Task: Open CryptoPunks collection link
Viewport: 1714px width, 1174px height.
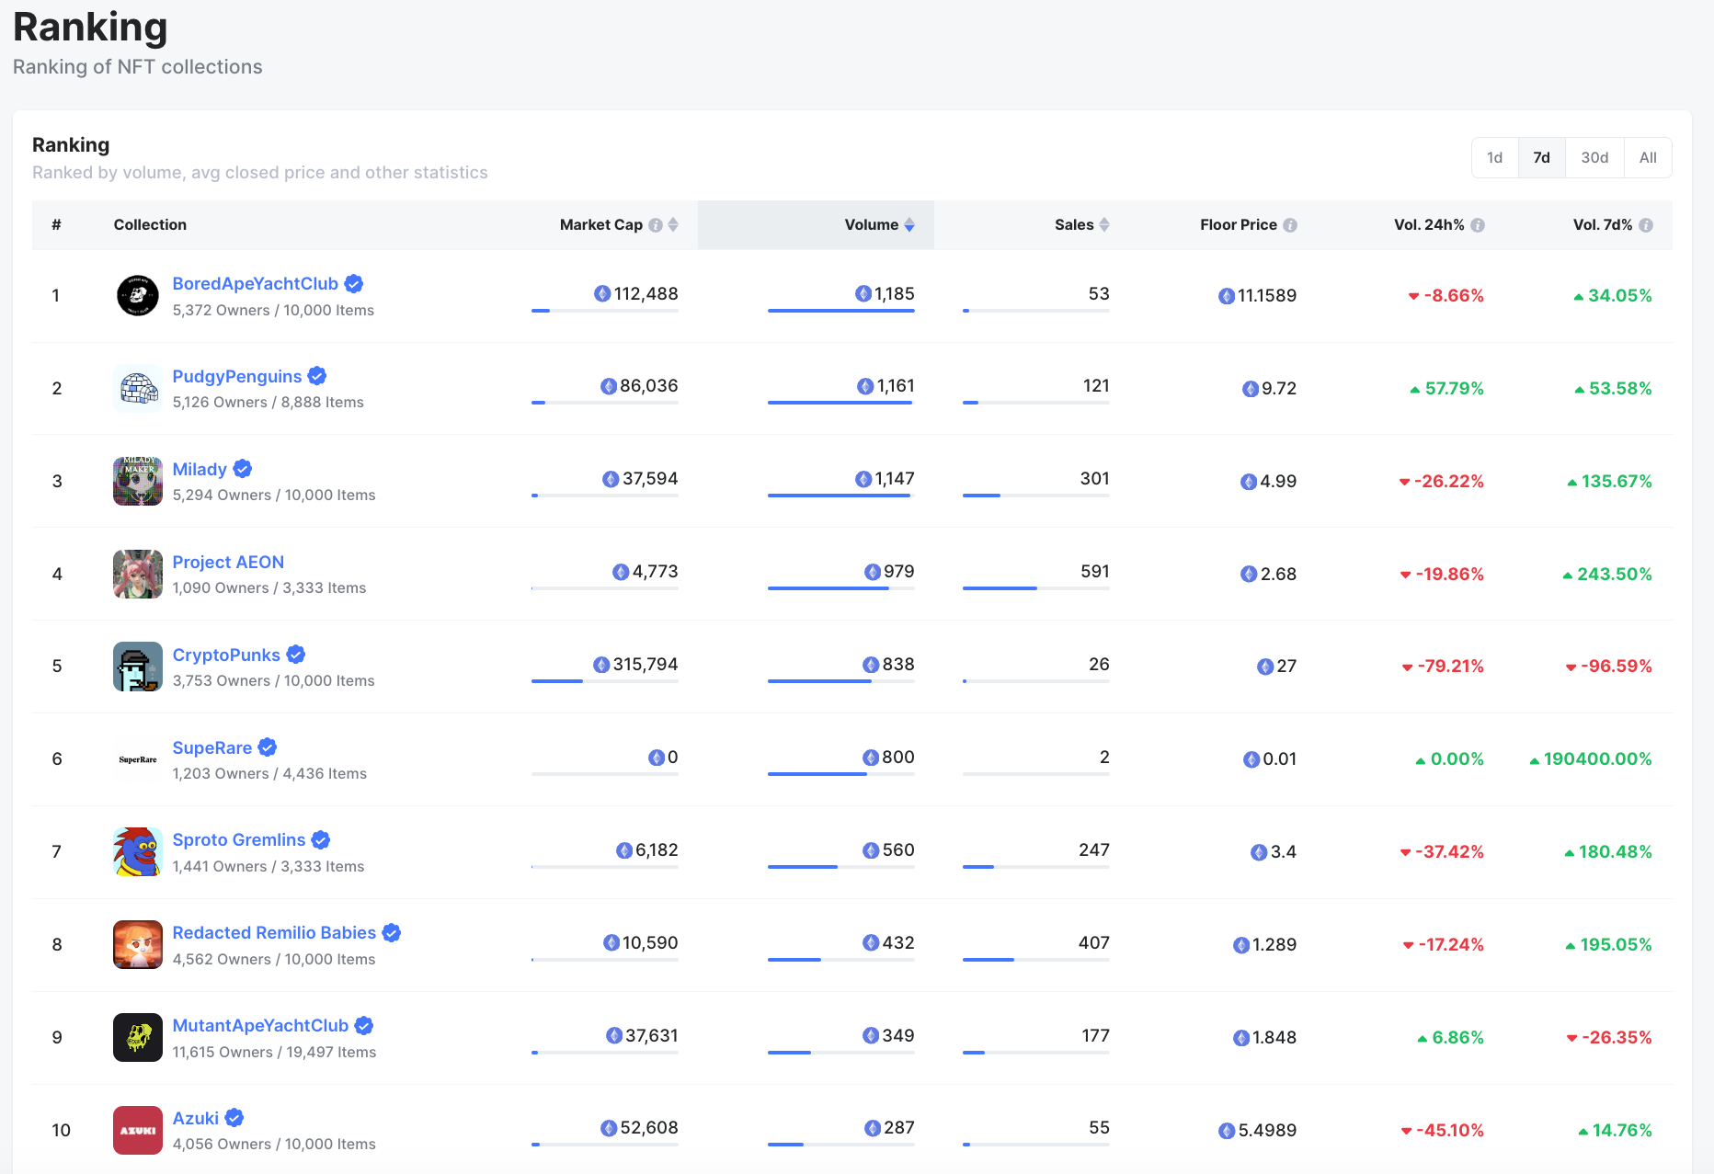Action: (x=226, y=655)
